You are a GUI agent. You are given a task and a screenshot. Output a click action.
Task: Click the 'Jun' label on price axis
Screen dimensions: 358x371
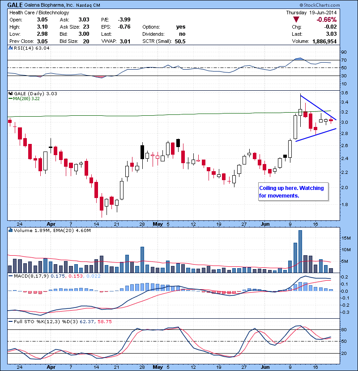pos(265,224)
